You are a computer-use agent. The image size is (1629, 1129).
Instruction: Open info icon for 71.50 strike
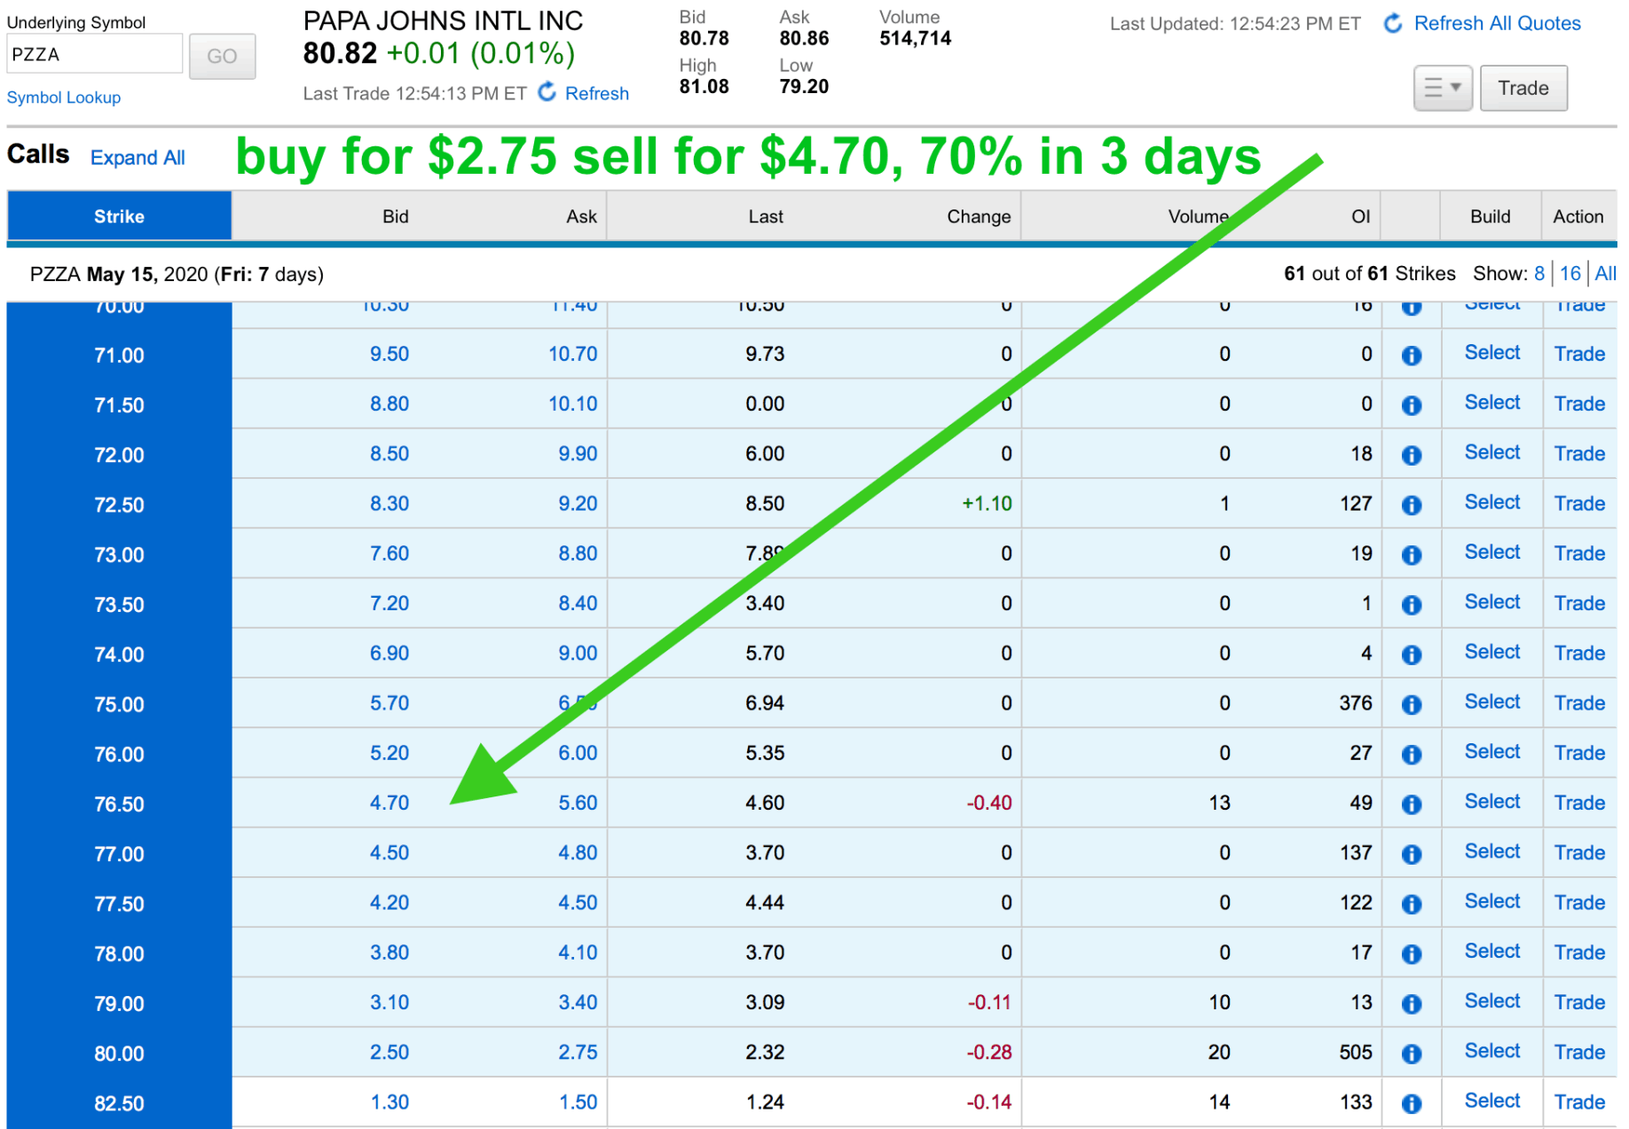[1412, 405]
